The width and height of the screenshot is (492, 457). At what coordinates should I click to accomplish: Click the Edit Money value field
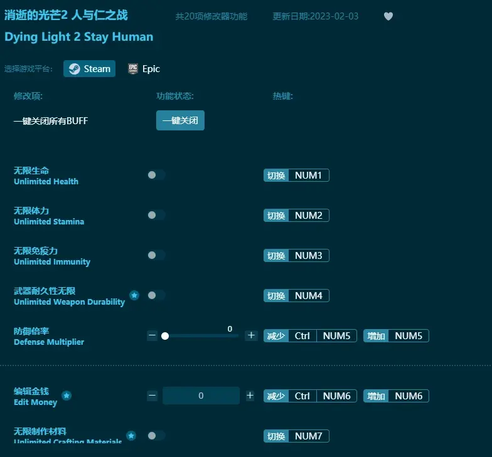201,396
